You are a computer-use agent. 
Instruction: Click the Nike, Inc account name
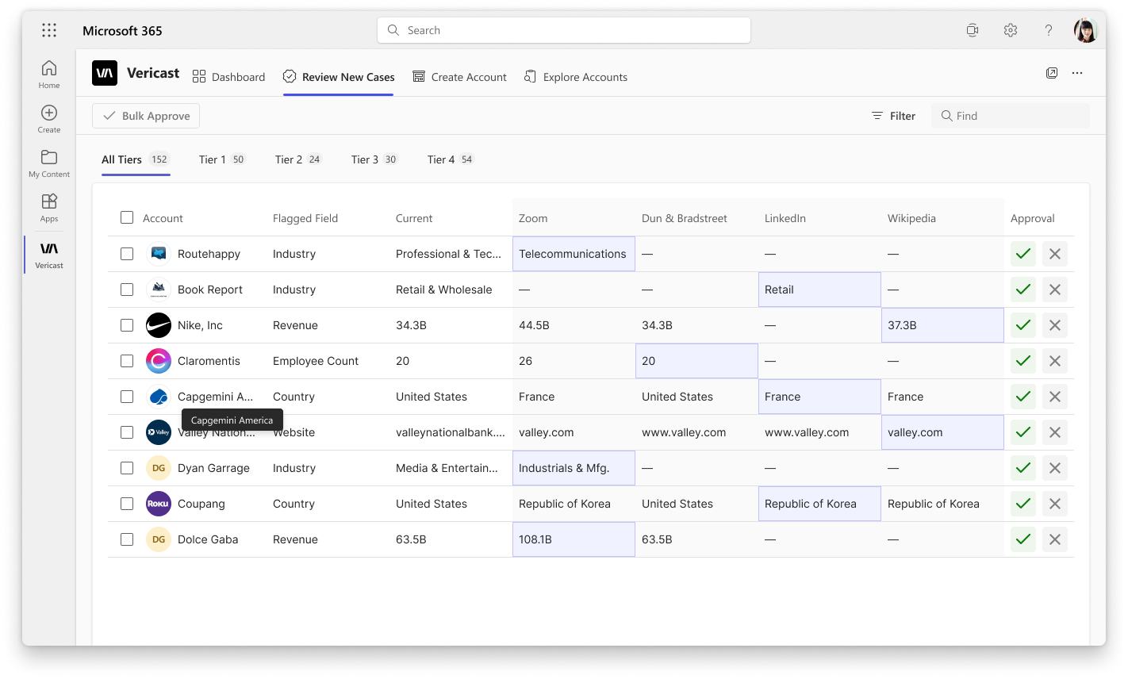[x=200, y=325]
